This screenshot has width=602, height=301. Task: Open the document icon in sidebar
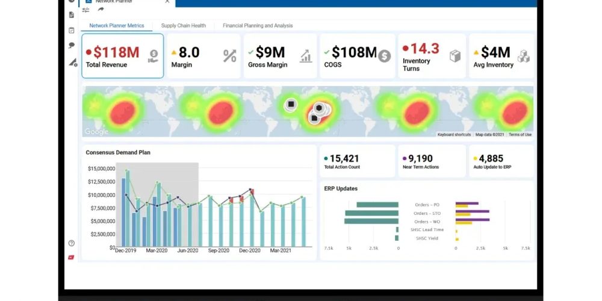coord(72,14)
